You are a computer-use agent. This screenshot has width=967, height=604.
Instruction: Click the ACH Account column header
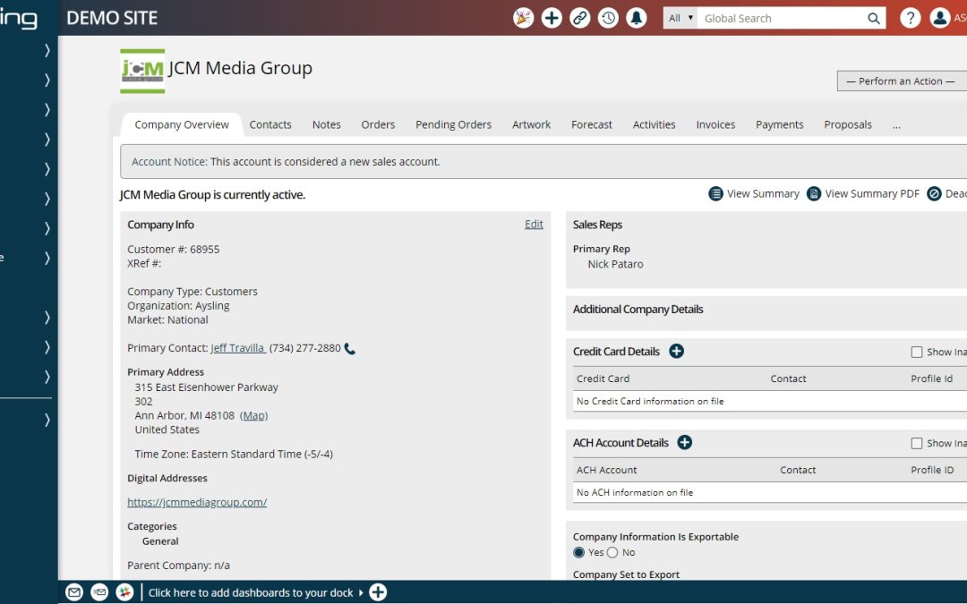coord(606,470)
